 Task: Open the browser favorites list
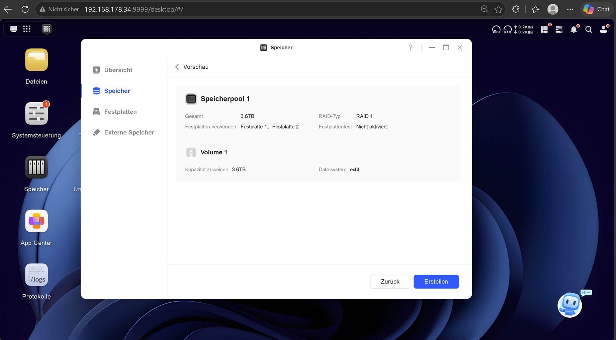click(x=535, y=9)
